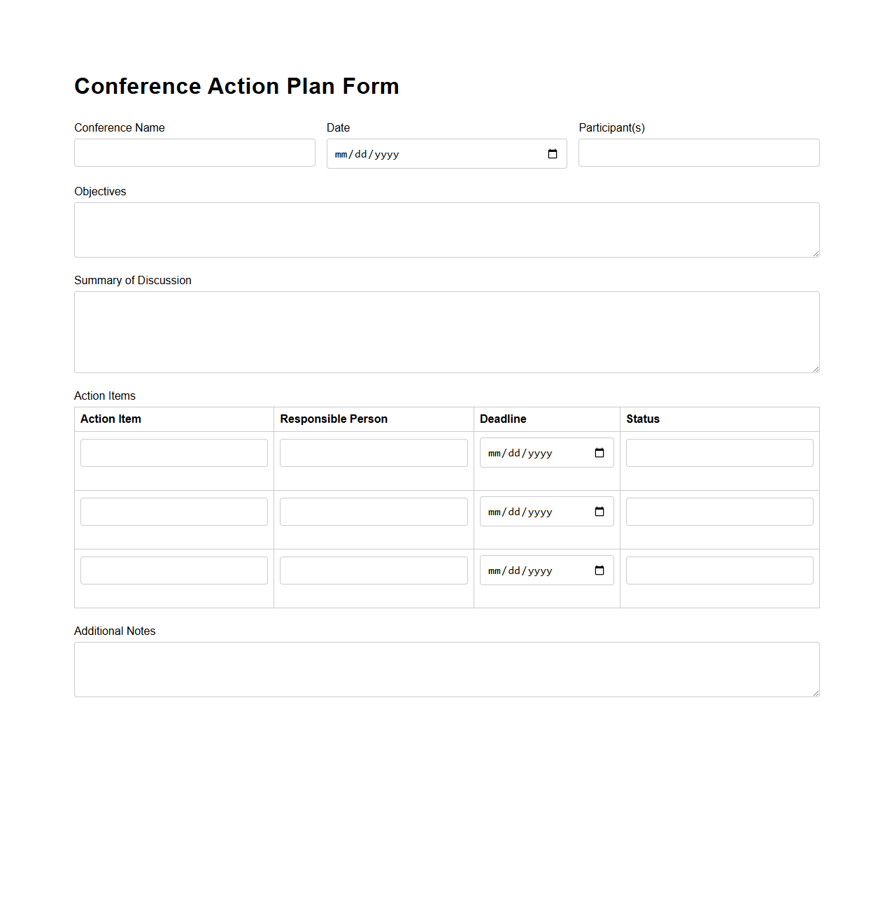Open the calendar icon in the second Deadline row
The width and height of the screenshot is (894, 910).
pyautogui.click(x=599, y=512)
